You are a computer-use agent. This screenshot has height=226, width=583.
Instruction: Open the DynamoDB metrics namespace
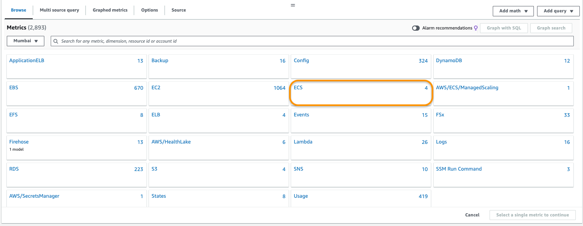click(504, 67)
